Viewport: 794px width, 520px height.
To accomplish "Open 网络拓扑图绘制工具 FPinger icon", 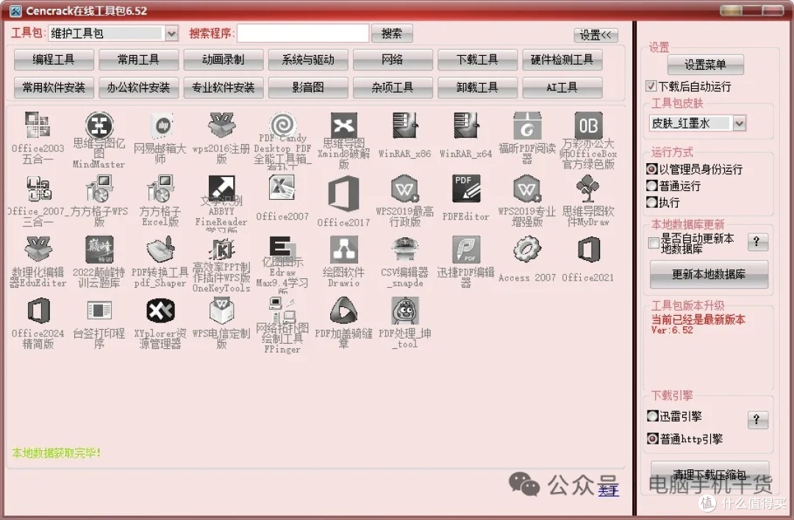I will (282, 309).
